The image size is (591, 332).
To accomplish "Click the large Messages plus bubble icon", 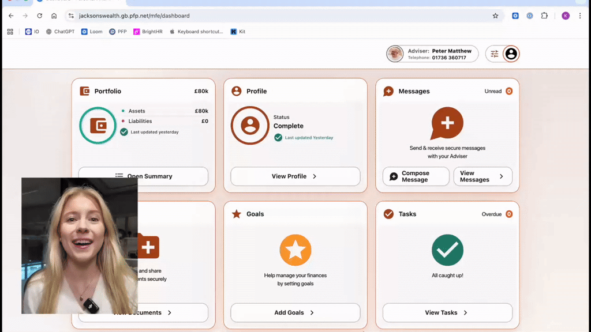I will tap(447, 123).
